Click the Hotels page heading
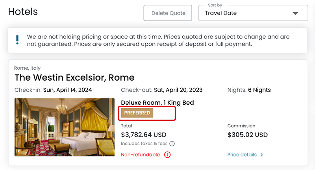The height and width of the screenshot is (170, 315). tap(23, 11)
